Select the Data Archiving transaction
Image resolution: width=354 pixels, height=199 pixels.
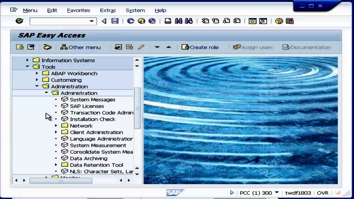[x=88, y=158]
